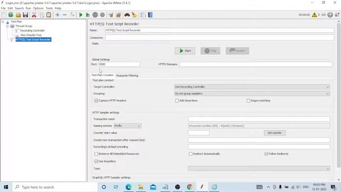Click the Toggle enable/disable toolbar icon
Viewport: 341px width, 192px height.
[72, 15]
